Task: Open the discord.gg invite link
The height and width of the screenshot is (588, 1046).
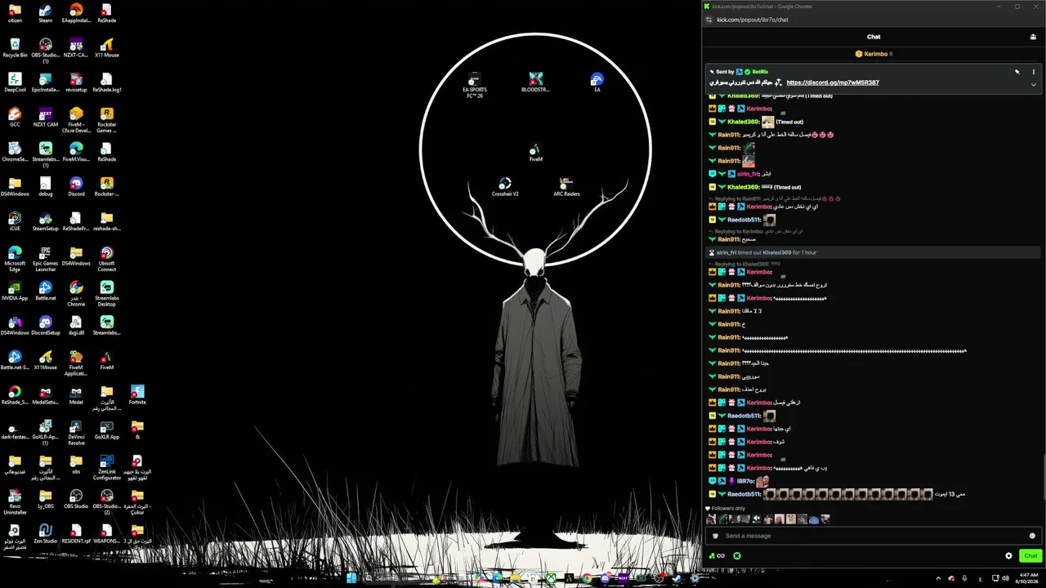Action: pos(833,82)
